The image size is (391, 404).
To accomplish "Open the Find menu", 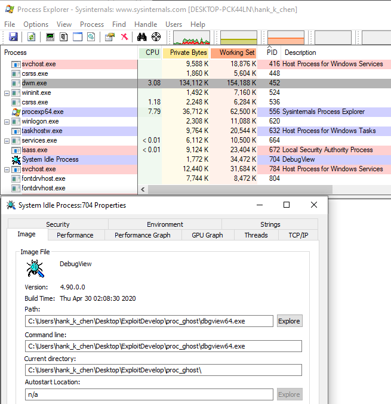I will pos(119,24).
